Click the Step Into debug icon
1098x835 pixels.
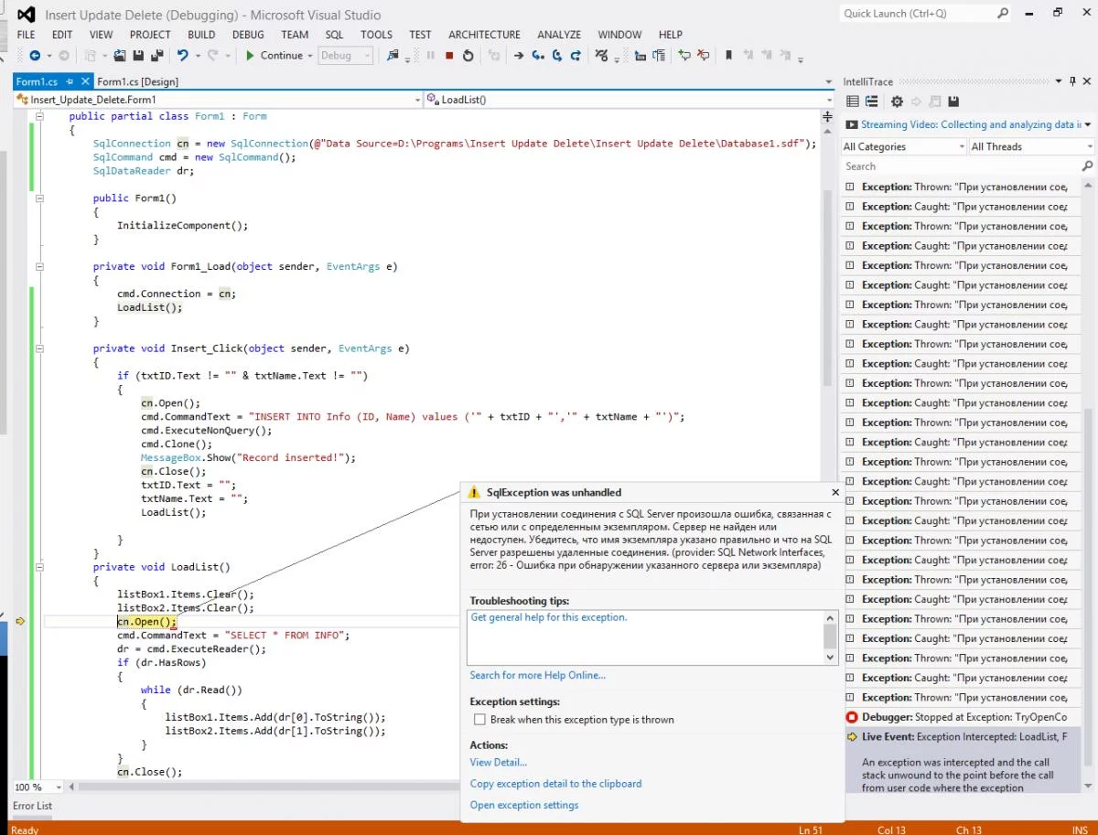pos(537,56)
